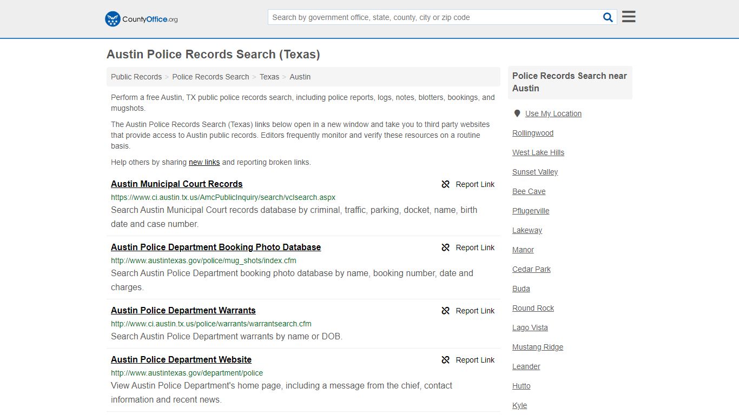The height and width of the screenshot is (415, 739).
Task: Click the broken link icon for Austin Municipal Court Records
Action: [x=446, y=184]
